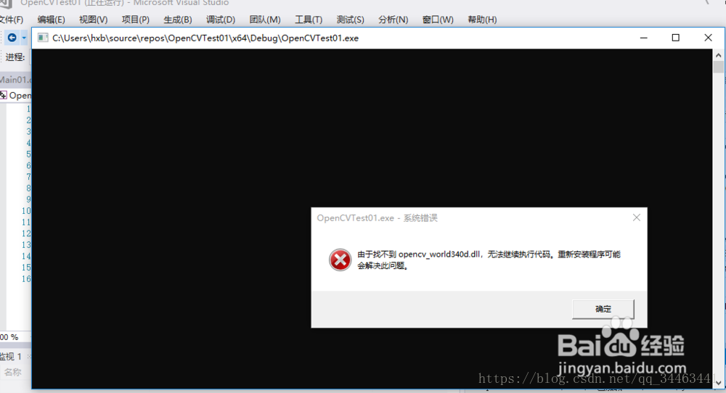Click the console window title icon

point(43,38)
